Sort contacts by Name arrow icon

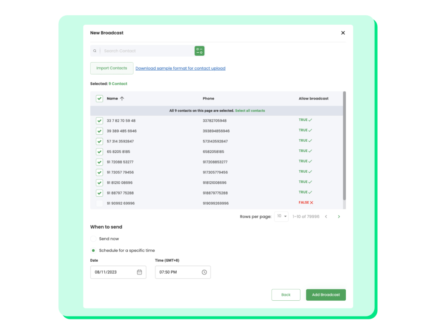(x=122, y=99)
